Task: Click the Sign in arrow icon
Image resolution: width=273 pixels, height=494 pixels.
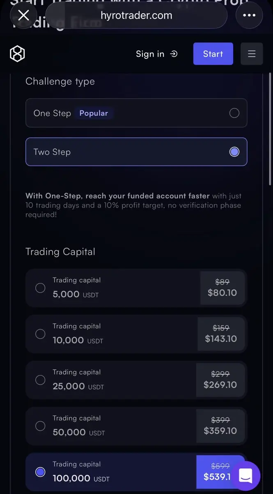Action: [174, 54]
